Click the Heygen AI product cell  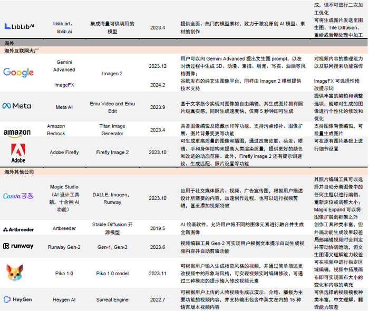coord(64,300)
